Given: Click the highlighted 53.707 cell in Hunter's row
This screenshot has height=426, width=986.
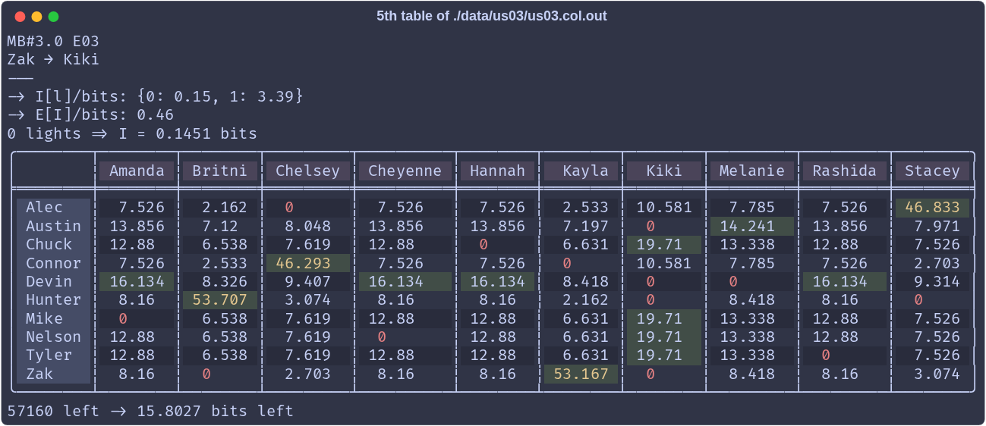Looking at the screenshot, I should (x=220, y=300).
